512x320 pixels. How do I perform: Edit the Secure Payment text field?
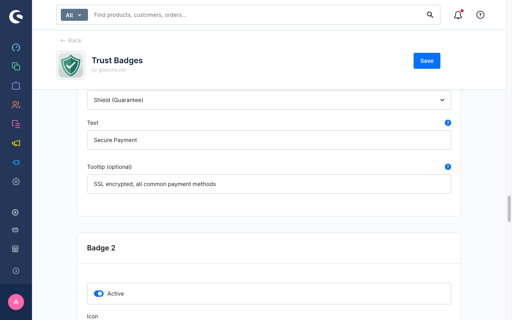[x=269, y=140]
